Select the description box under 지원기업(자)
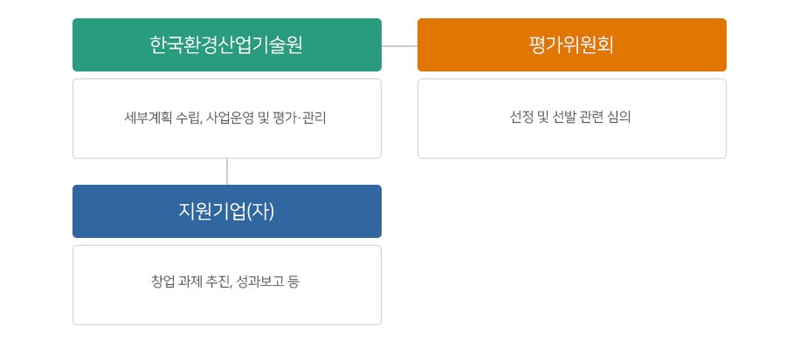Image resolution: width=800 pixels, height=346 pixels. click(227, 285)
